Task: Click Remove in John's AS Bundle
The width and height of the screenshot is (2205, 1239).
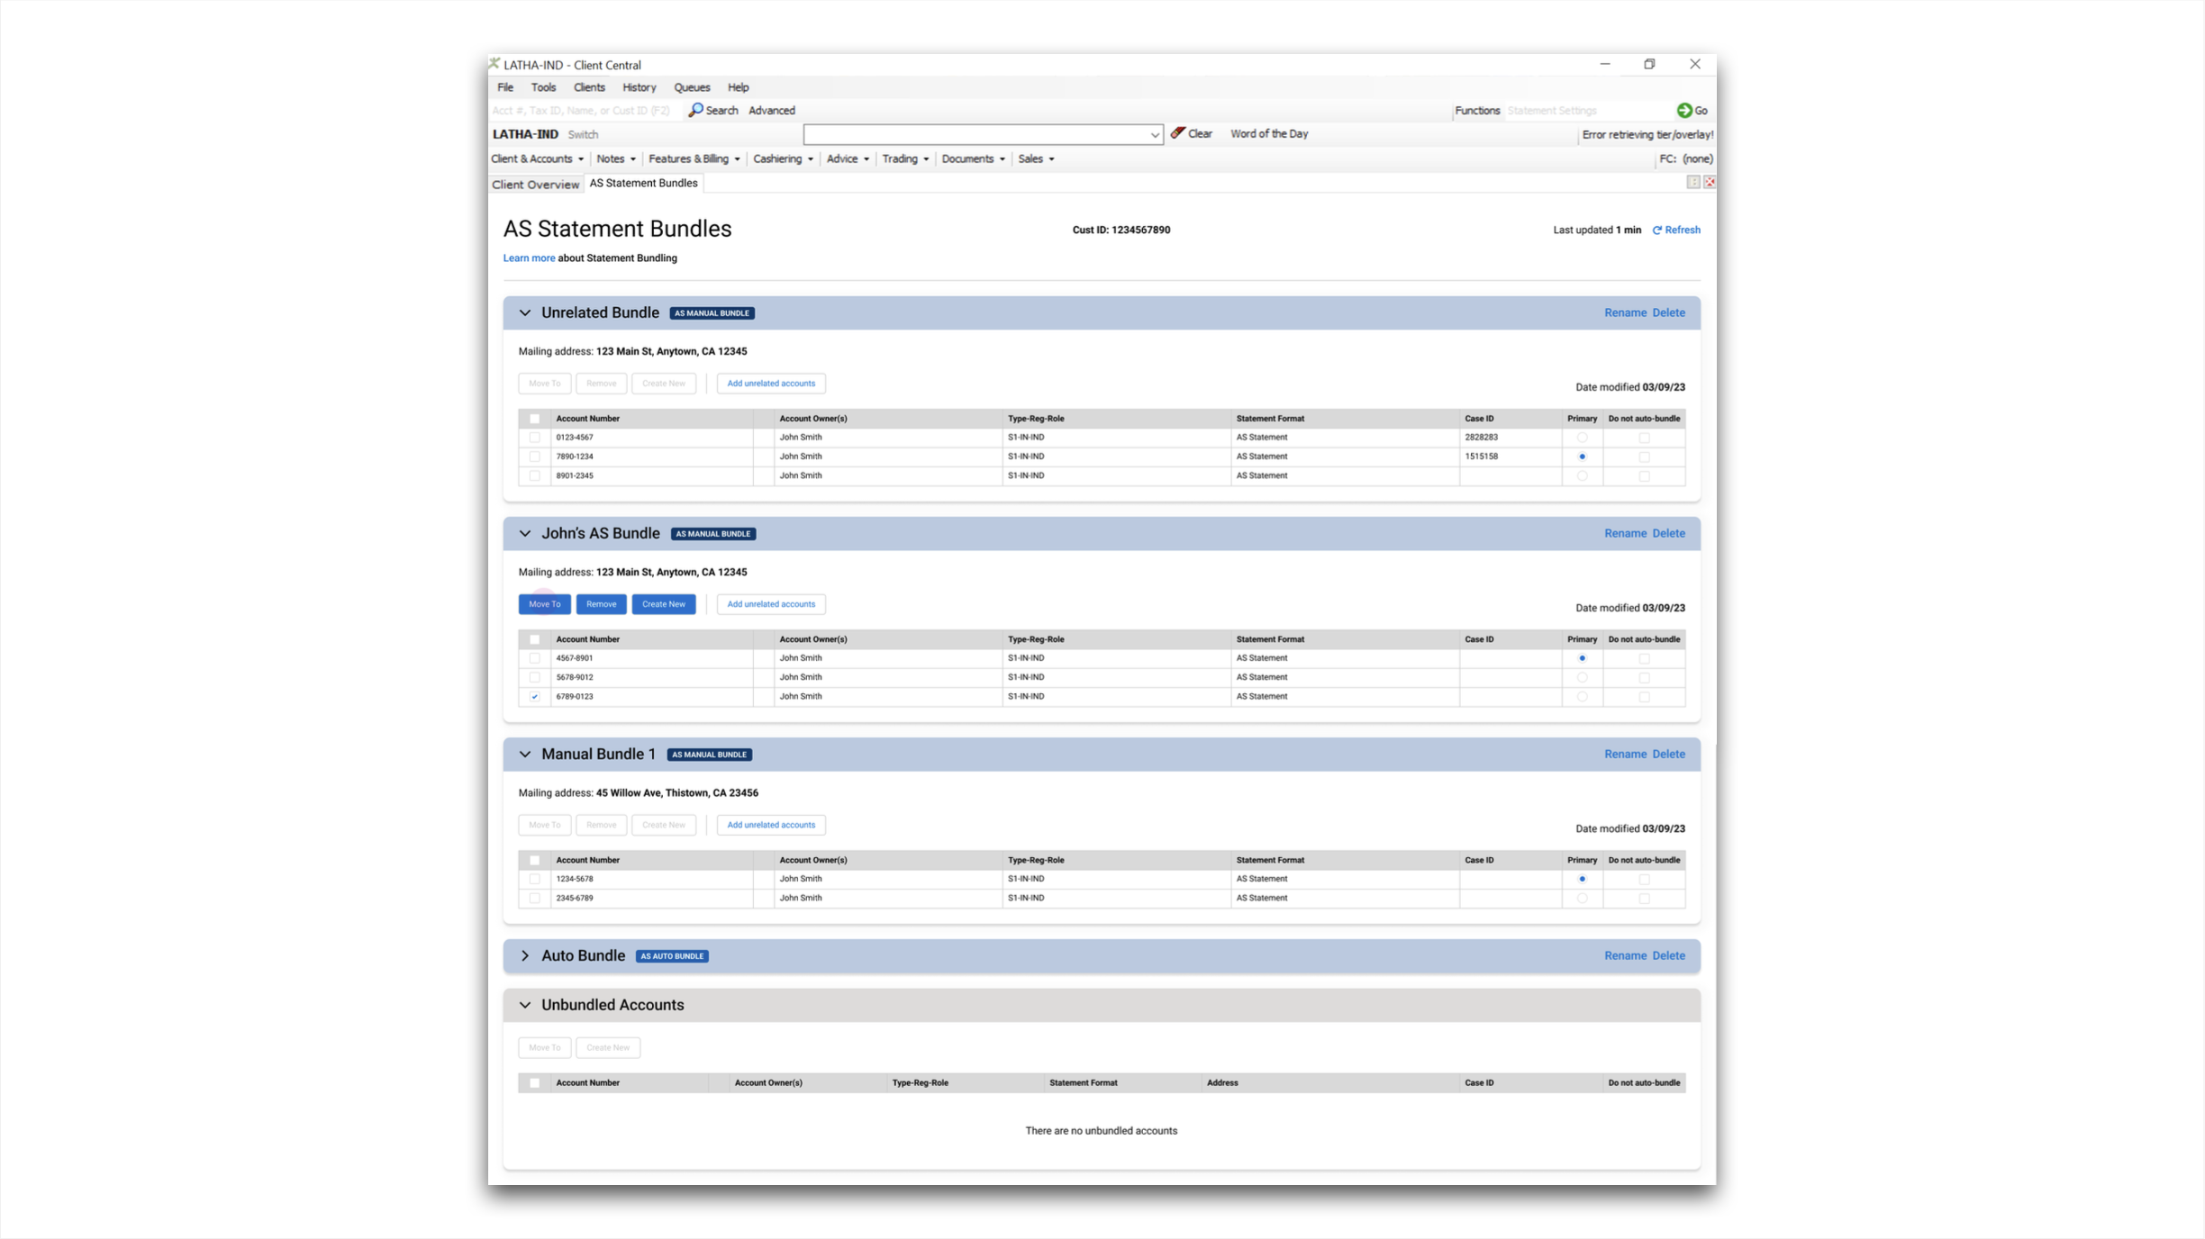Action: point(601,604)
